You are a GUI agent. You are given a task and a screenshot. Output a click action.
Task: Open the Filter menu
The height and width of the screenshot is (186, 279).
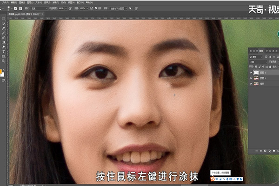[x=55, y=2]
